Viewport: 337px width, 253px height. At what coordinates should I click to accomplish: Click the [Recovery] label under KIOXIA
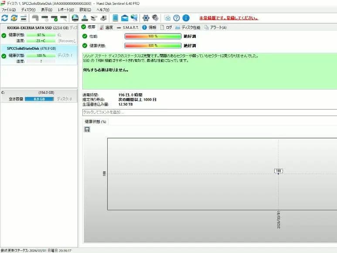67,41
